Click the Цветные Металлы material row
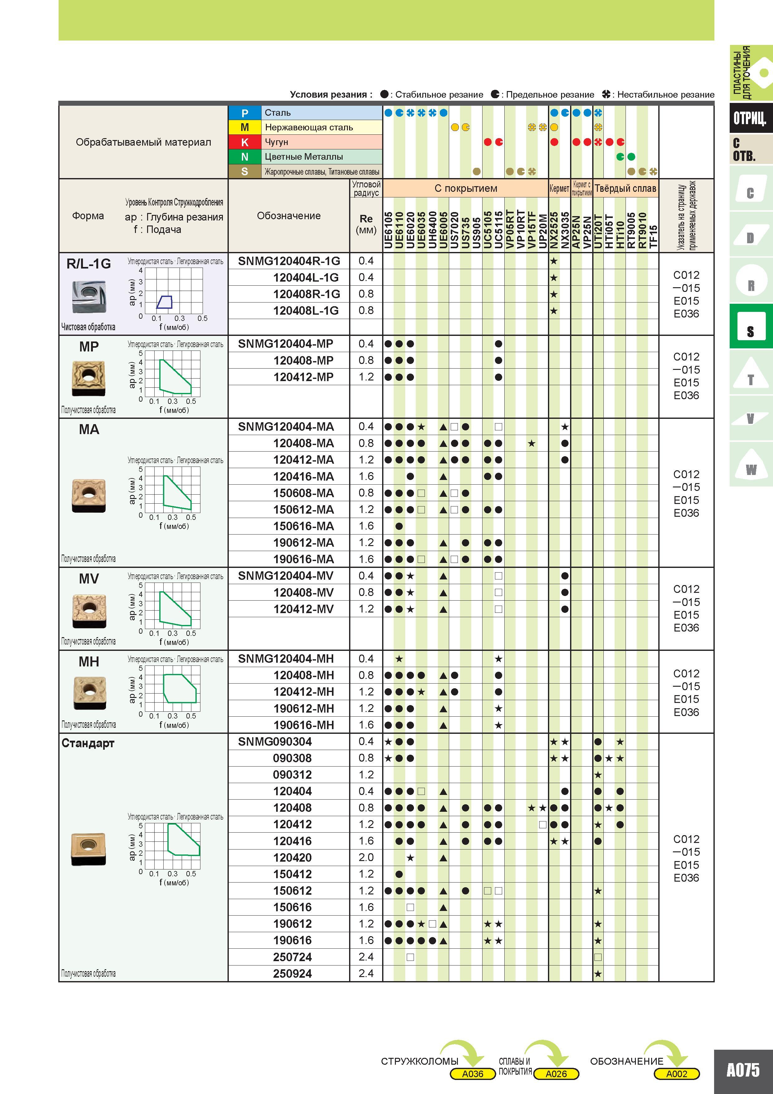The image size is (773, 1094). coord(321,157)
